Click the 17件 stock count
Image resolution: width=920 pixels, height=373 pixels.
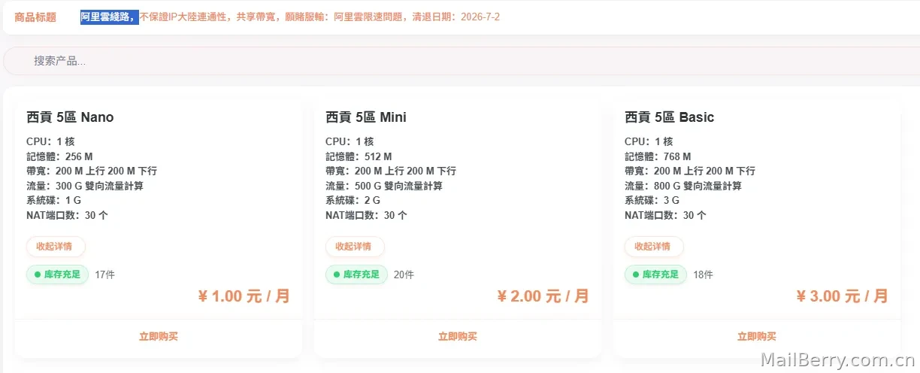(104, 275)
